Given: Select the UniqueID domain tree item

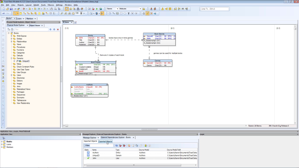Looking at the screenshot, I should (26, 61).
